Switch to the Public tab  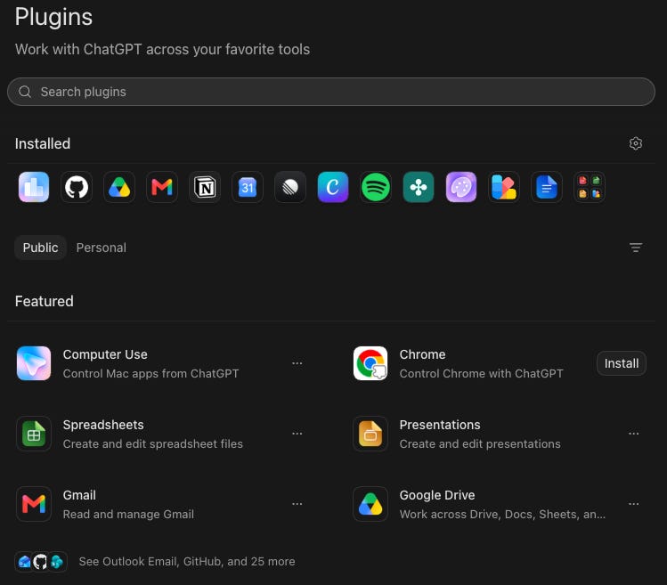click(x=40, y=248)
